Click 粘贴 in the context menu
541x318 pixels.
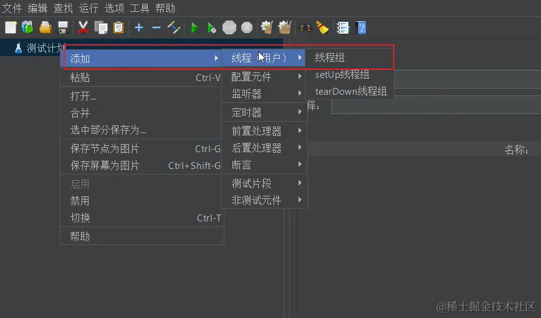point(141,77)
